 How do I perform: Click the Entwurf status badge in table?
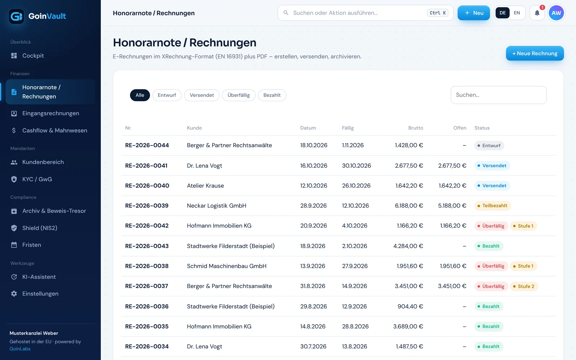(489, 146)
